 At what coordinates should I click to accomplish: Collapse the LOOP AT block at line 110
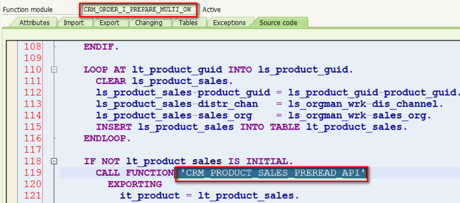click(x=54, y=70)
